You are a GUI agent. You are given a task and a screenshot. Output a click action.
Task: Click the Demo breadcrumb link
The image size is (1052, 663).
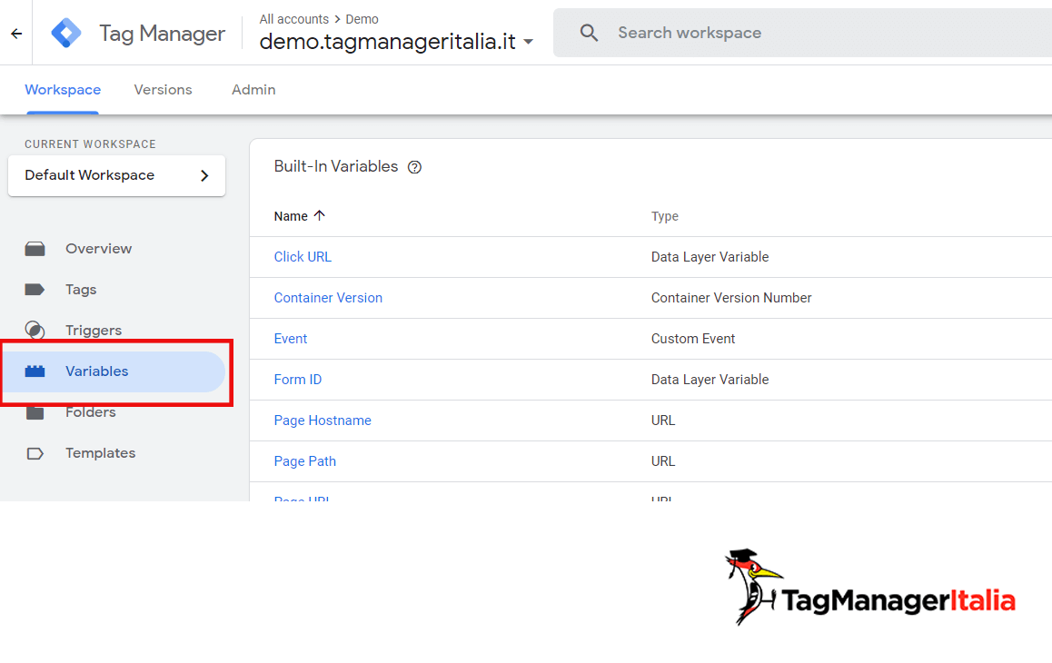362,19
